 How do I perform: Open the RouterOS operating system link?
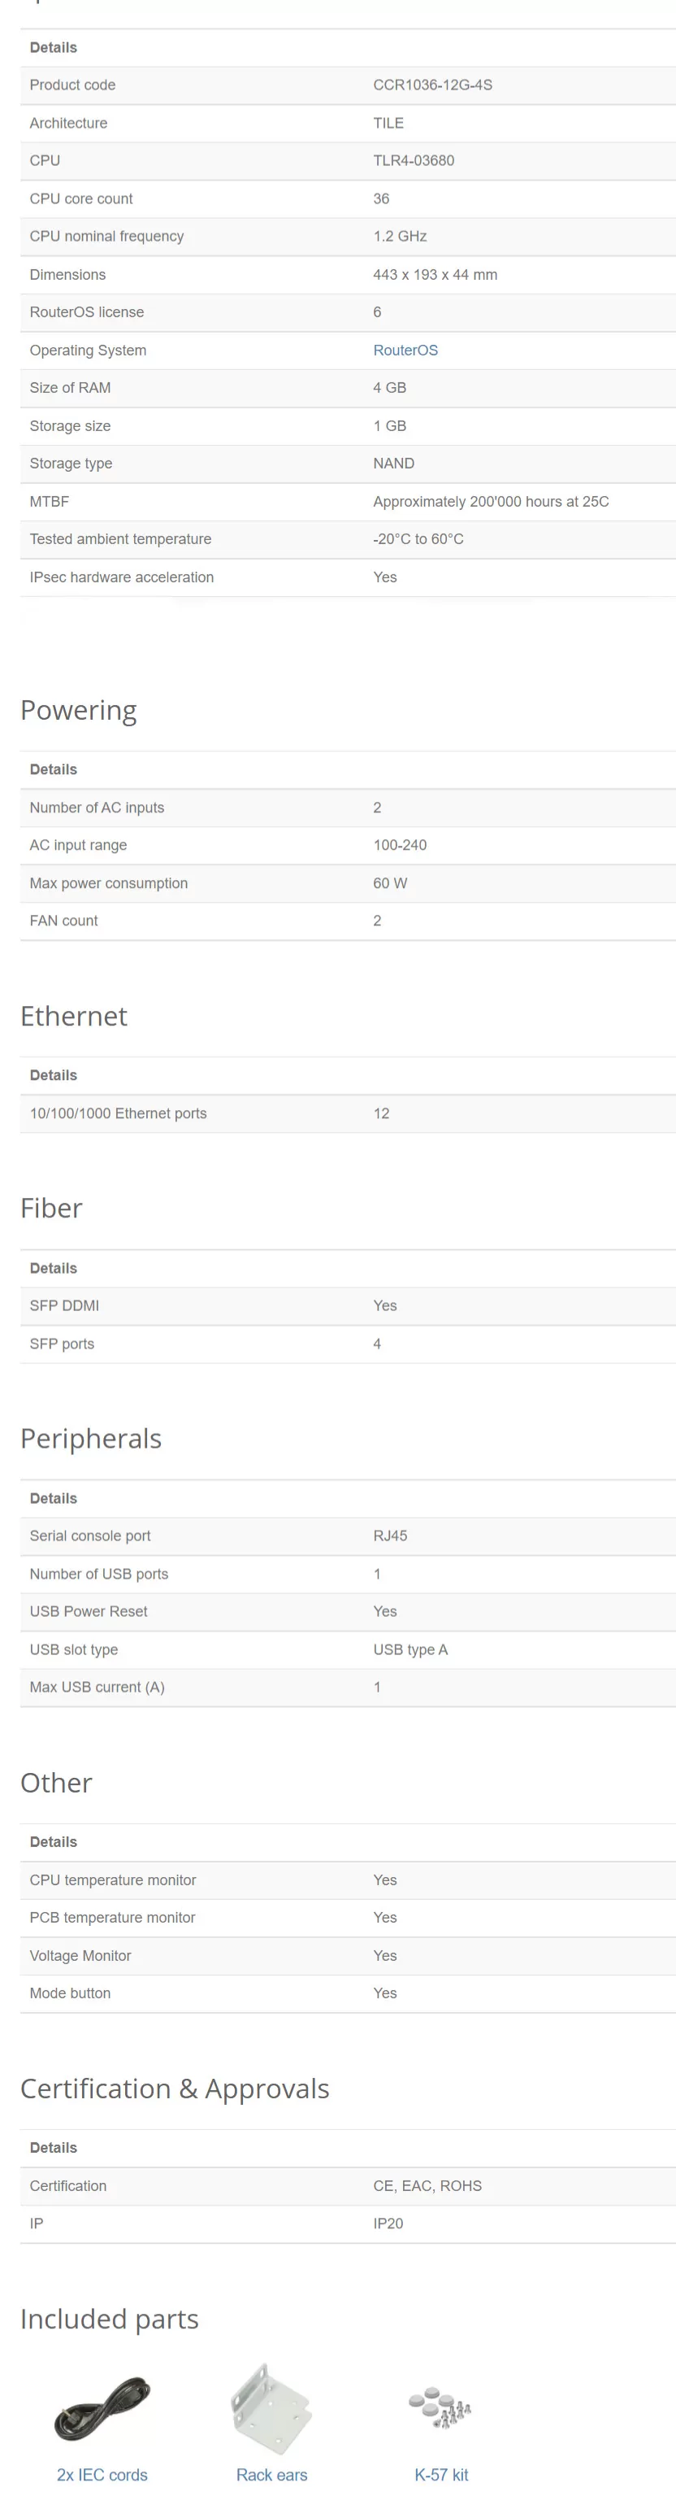pos(405,350)
